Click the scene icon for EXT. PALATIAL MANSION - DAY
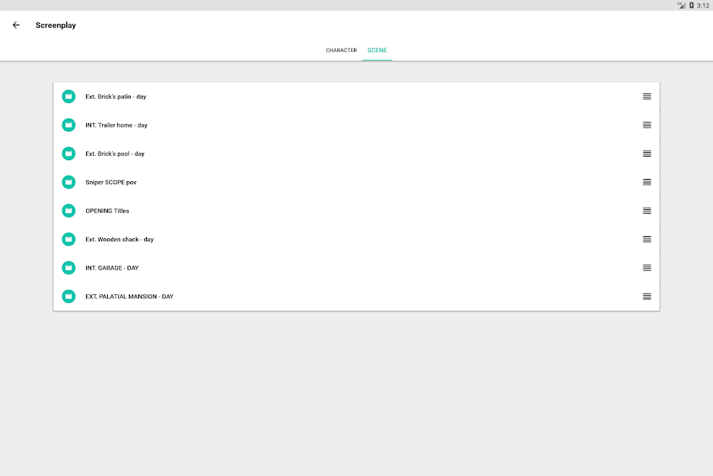 [69, 296]
